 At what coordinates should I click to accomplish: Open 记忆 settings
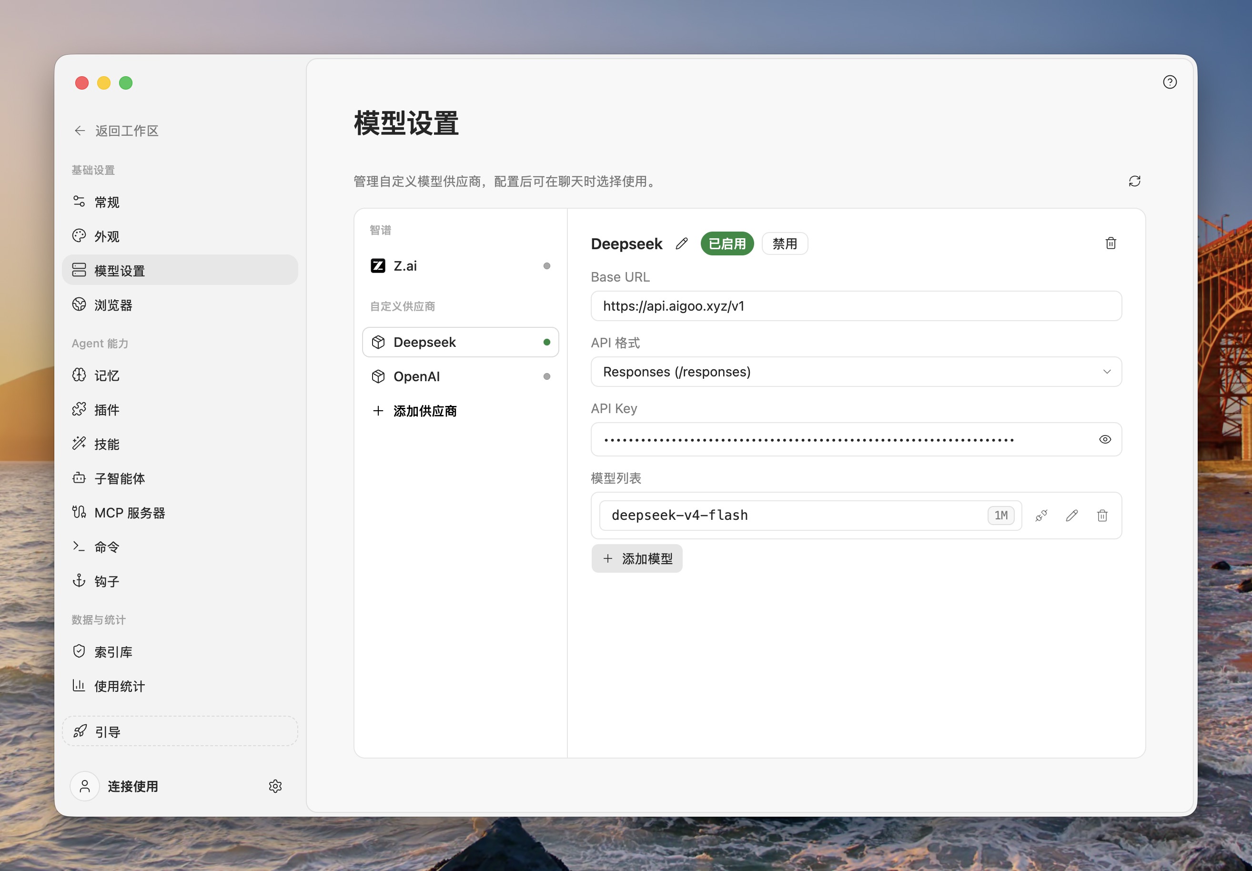tap(180, 375)
